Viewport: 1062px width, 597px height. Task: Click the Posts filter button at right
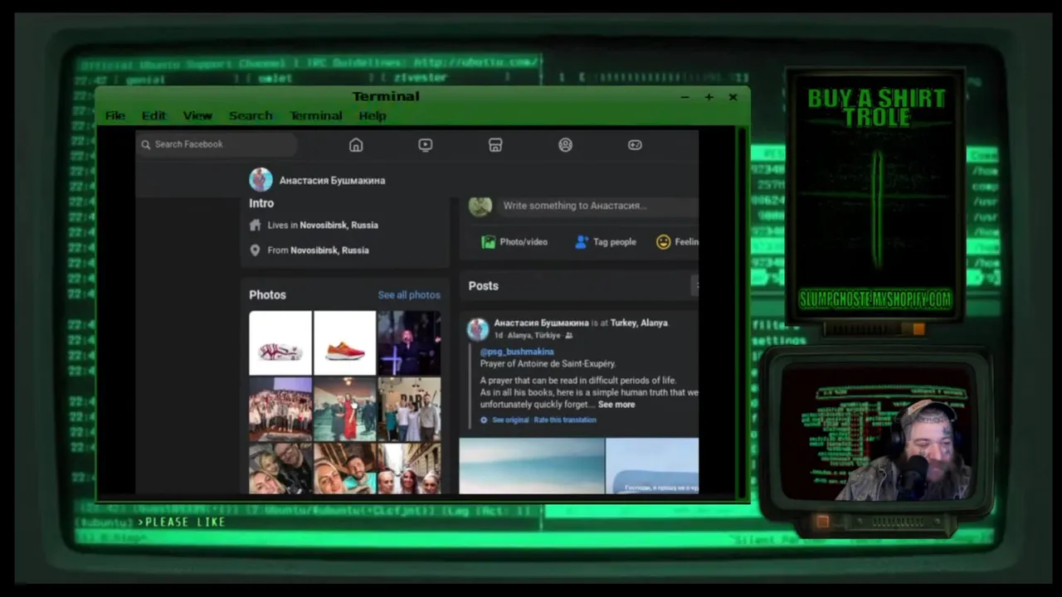coord(695,285)
